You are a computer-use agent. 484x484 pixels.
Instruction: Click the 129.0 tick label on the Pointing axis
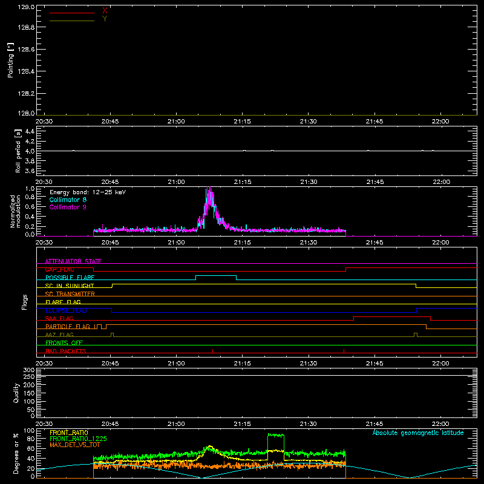click(26, 7)
